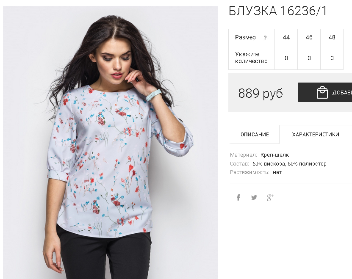Click the Креп-шелк material value
The image size is (352, 279).
(x=274, y=155)
